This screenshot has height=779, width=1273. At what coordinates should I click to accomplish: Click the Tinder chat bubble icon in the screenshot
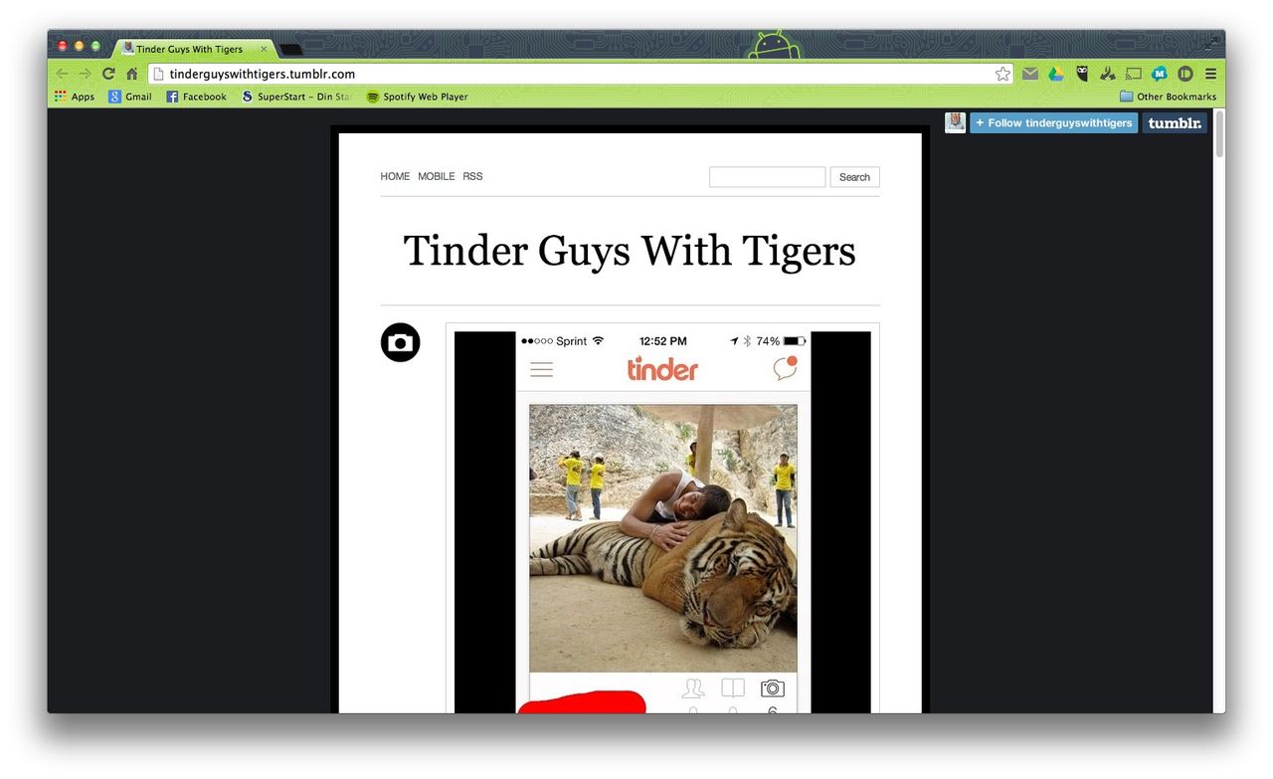tap(785, 368)
